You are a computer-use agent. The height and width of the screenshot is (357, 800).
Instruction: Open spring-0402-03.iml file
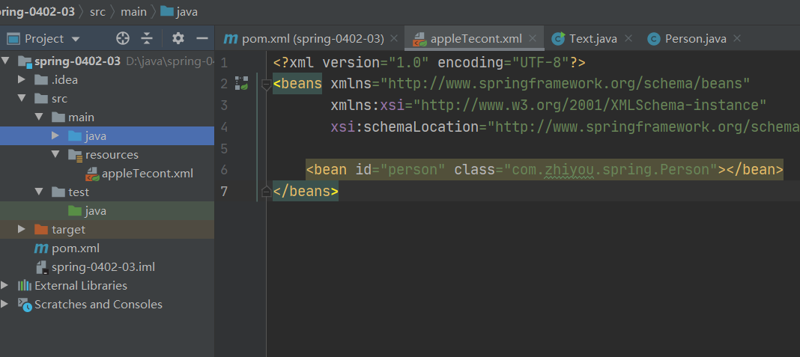click(x=107, y=266)
